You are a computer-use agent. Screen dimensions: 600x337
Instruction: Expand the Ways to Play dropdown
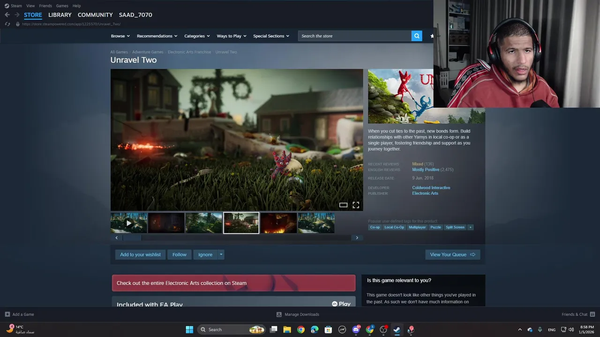coord(232,36)
